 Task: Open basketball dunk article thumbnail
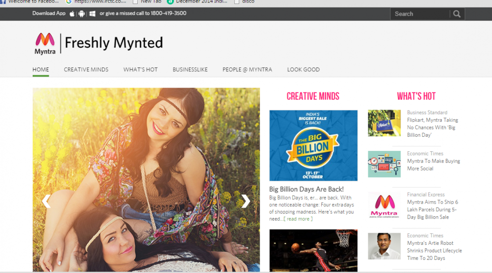click(x=313, y=250)
